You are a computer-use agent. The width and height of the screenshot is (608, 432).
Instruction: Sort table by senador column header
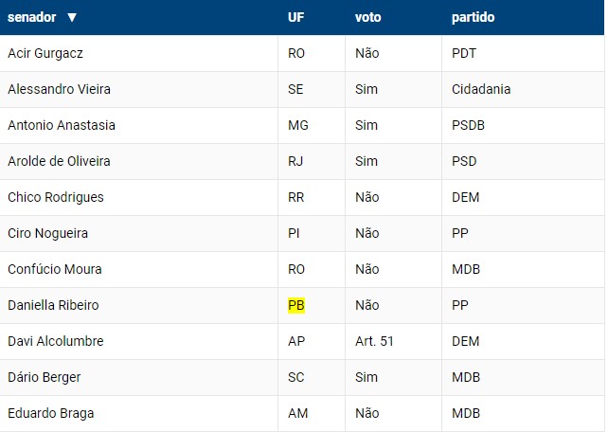32,17
